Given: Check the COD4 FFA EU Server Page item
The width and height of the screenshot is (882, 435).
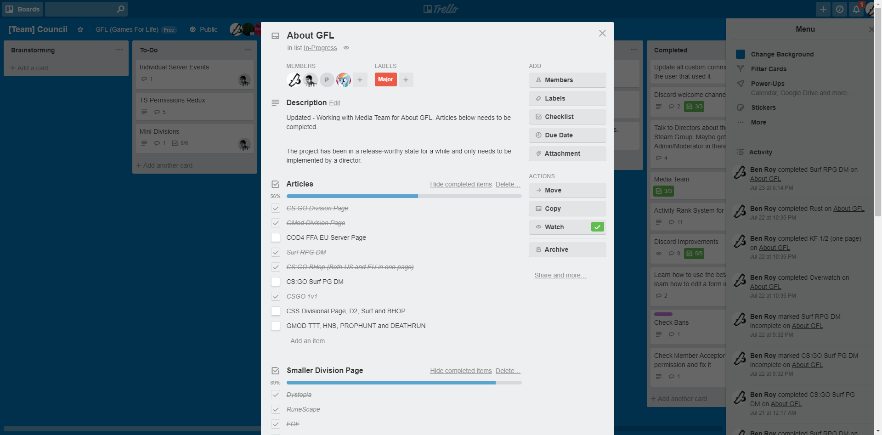Looking at the screenshot, I should (x=276, y=237).
